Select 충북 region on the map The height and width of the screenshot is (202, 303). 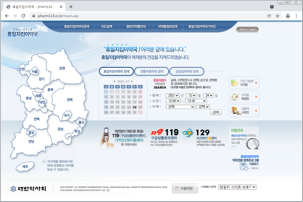click(50, 89)
